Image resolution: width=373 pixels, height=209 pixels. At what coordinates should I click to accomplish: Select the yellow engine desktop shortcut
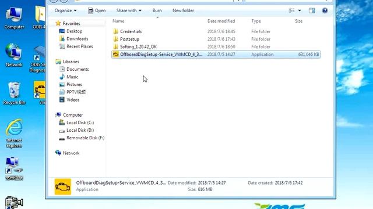tap(40, 92)
